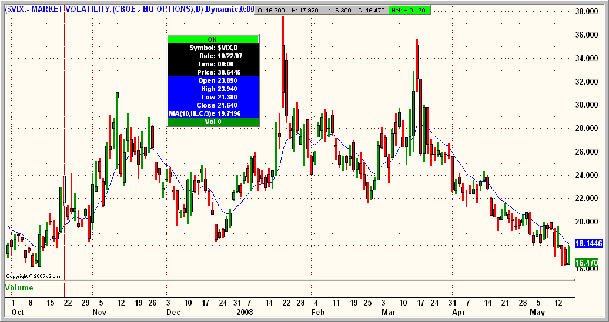Click the 'Feb' month label on time axis
Viewport: 609px width, 322px height.
coord(317,312)
